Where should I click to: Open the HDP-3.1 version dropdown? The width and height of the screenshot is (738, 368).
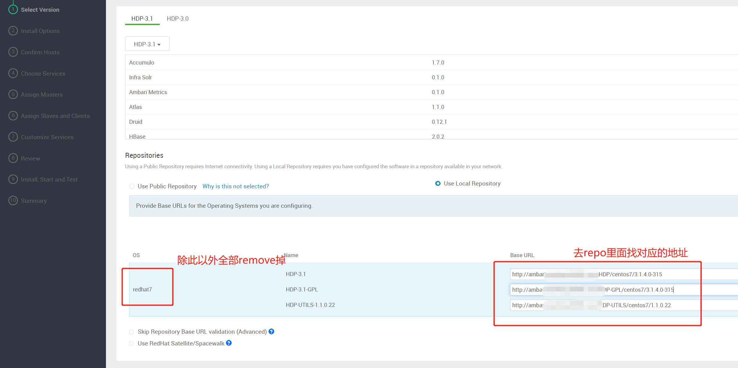tap(147, 44)
